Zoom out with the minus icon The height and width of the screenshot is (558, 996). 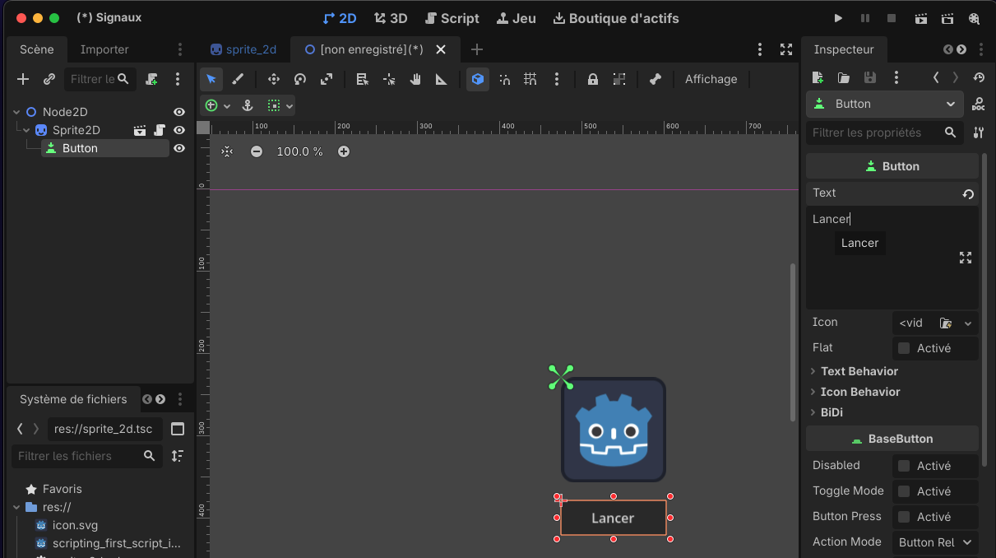(257, 151)
